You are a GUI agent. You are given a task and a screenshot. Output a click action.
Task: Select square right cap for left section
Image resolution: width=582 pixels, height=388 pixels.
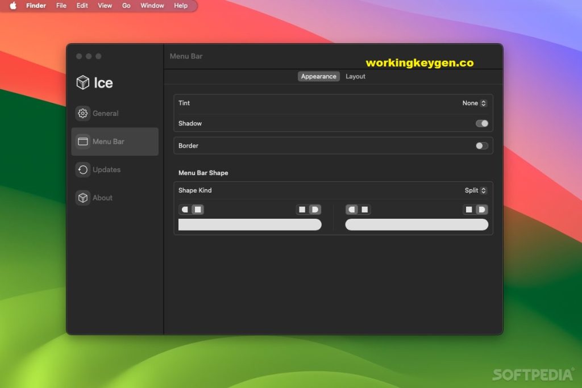(302, 210)
